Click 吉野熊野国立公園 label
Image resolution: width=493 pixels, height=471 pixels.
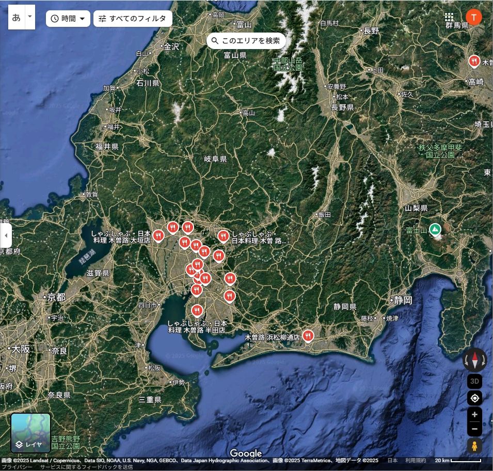(66, 443)
